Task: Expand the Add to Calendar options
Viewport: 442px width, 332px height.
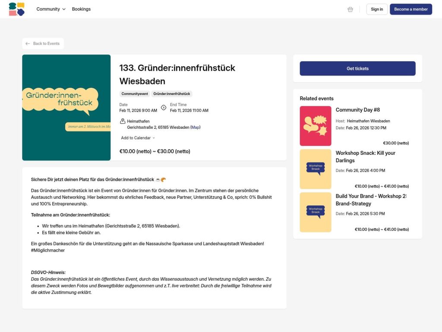Action: [137, 137]
